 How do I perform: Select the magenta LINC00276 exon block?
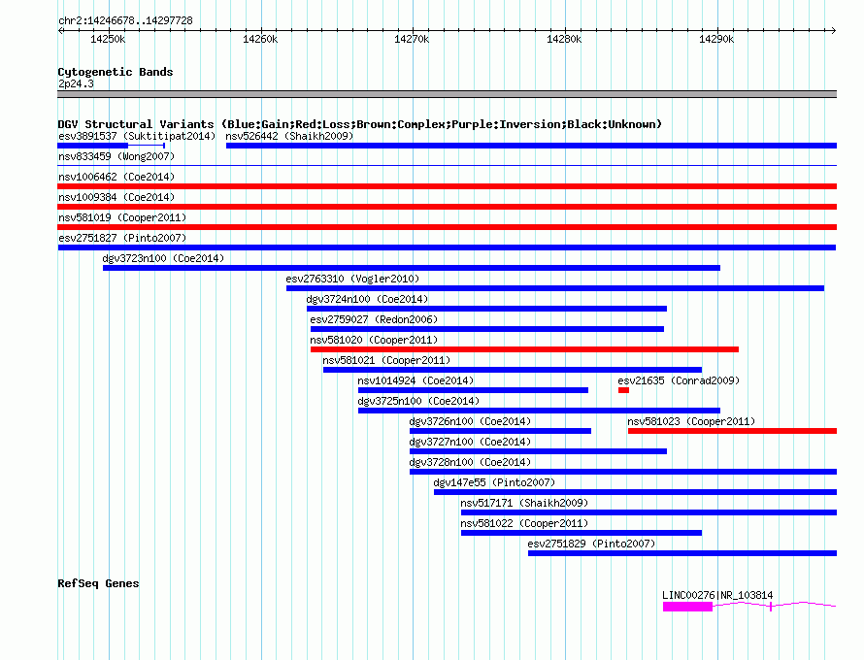tap(687, 607)
